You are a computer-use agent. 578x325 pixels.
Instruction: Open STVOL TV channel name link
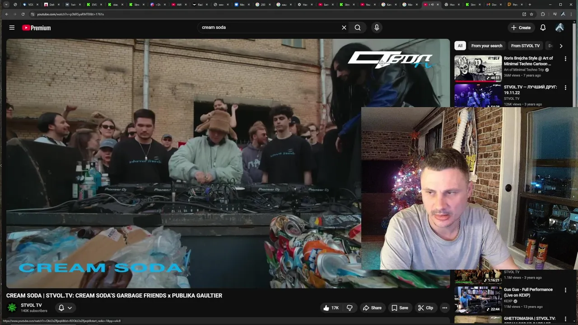pos(31,305)
